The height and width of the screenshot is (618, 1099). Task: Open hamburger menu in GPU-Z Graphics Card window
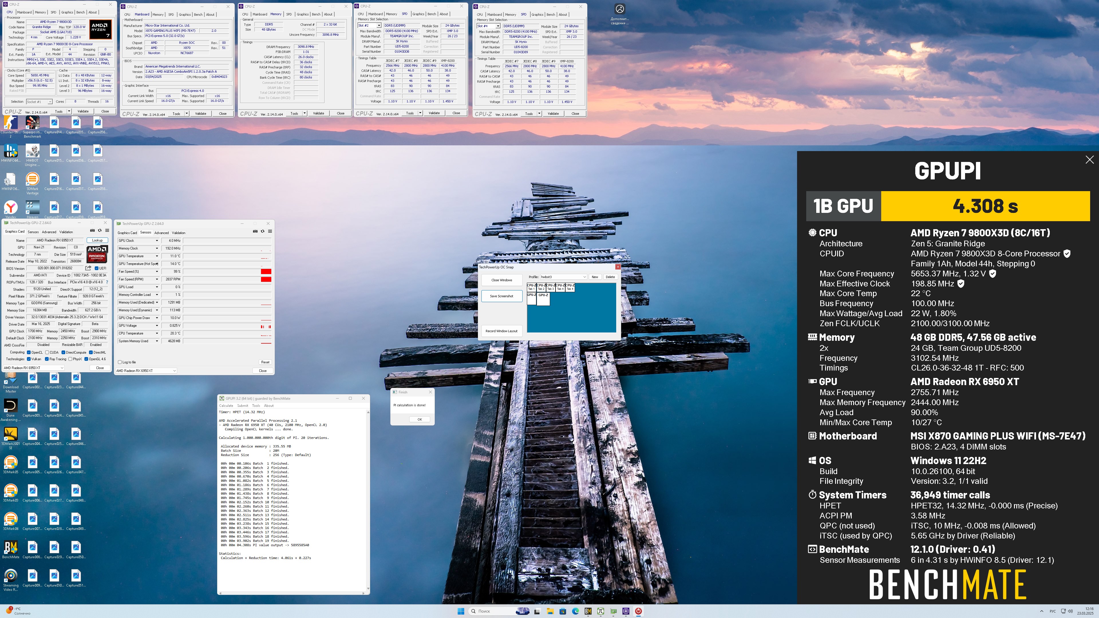[107, 230]
